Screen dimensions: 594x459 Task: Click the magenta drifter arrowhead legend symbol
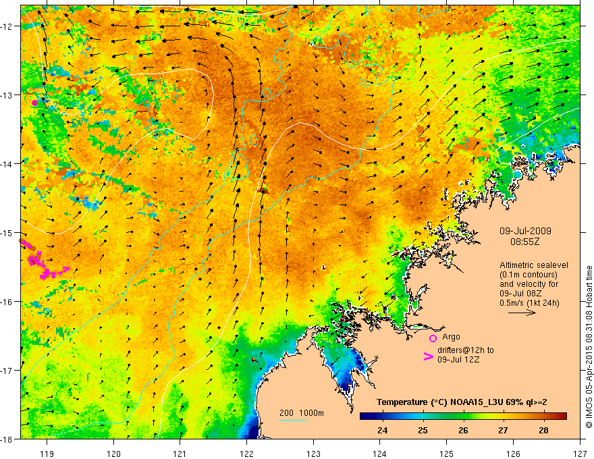(x=429, y=356)
